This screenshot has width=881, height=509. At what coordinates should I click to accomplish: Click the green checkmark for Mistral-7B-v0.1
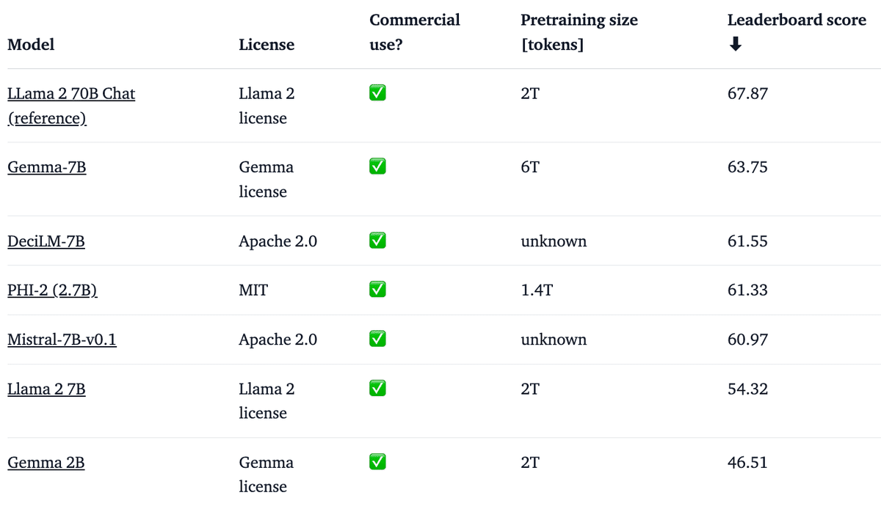(377, 340)
